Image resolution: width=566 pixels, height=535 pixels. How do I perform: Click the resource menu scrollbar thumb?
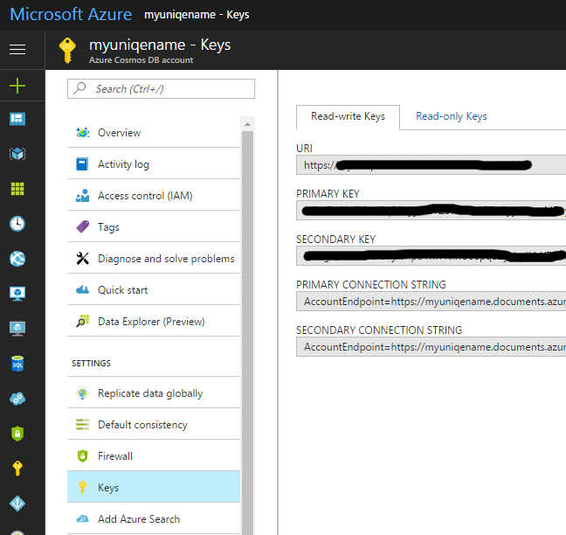point(248,332)
